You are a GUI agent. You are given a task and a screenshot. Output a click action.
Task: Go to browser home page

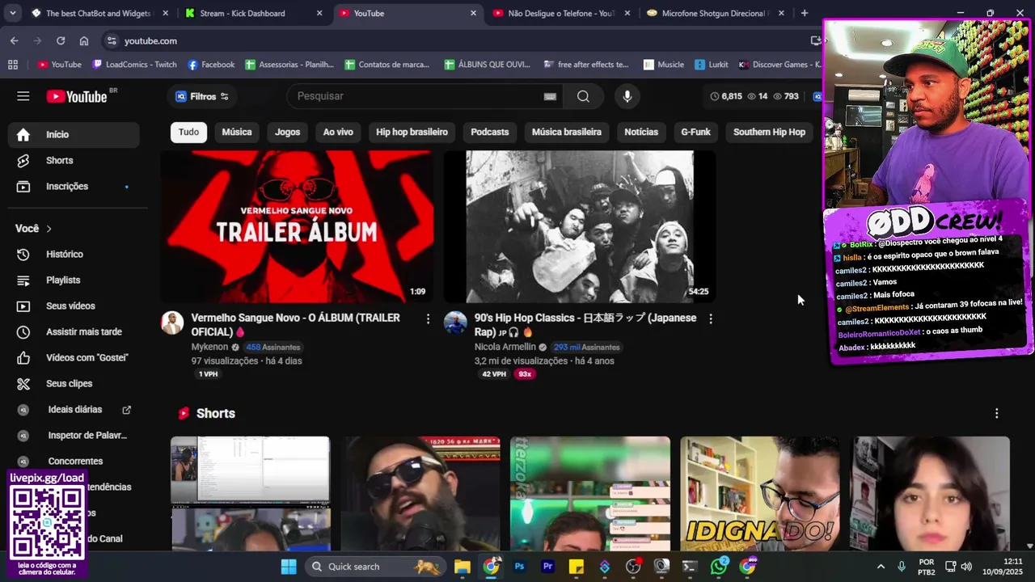point(84,40)
